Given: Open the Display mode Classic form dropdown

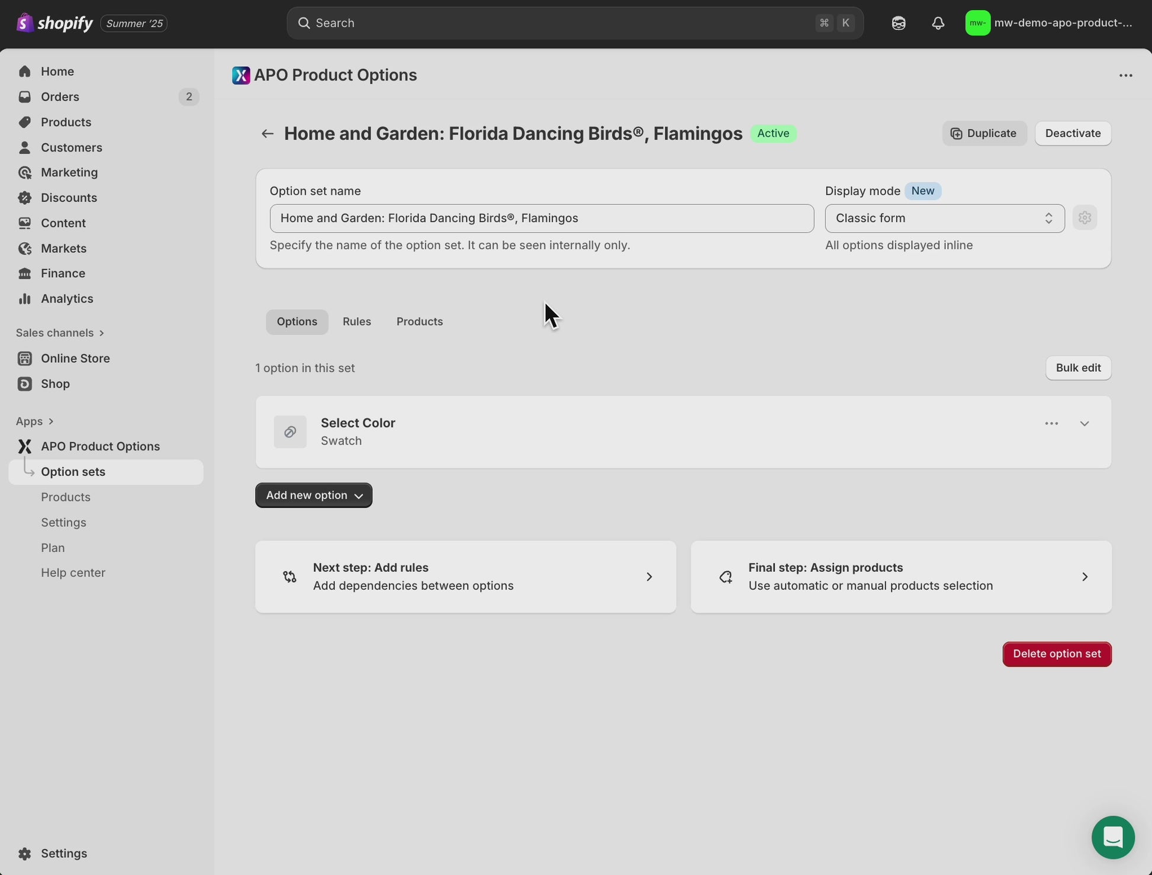Looking at the screenshot, I should coord(945,218).
